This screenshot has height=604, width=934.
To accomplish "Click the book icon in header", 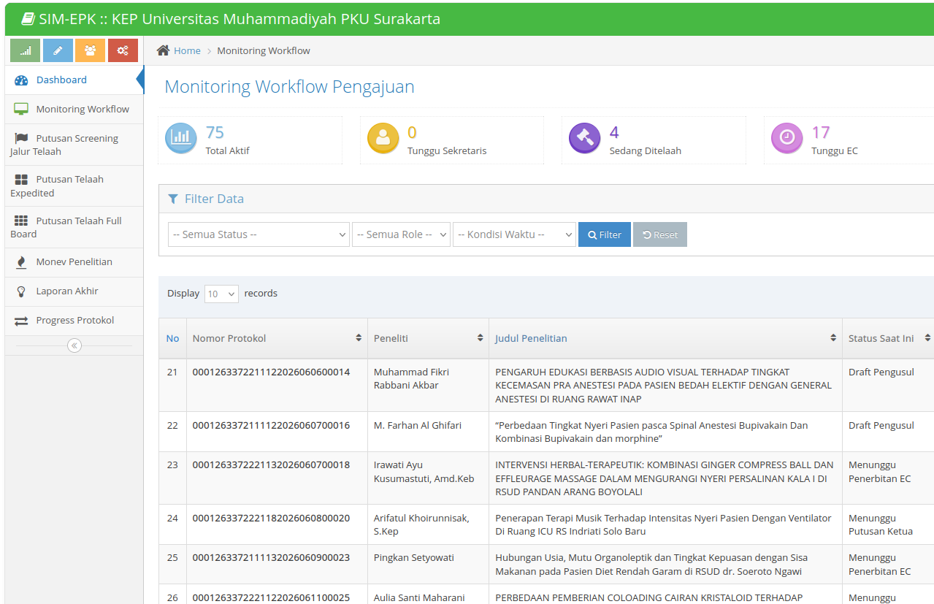I will [x=28, y=19].
